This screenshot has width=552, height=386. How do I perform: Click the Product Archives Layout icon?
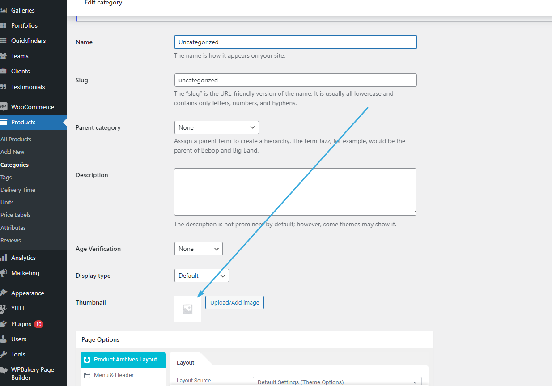point(87,360)
